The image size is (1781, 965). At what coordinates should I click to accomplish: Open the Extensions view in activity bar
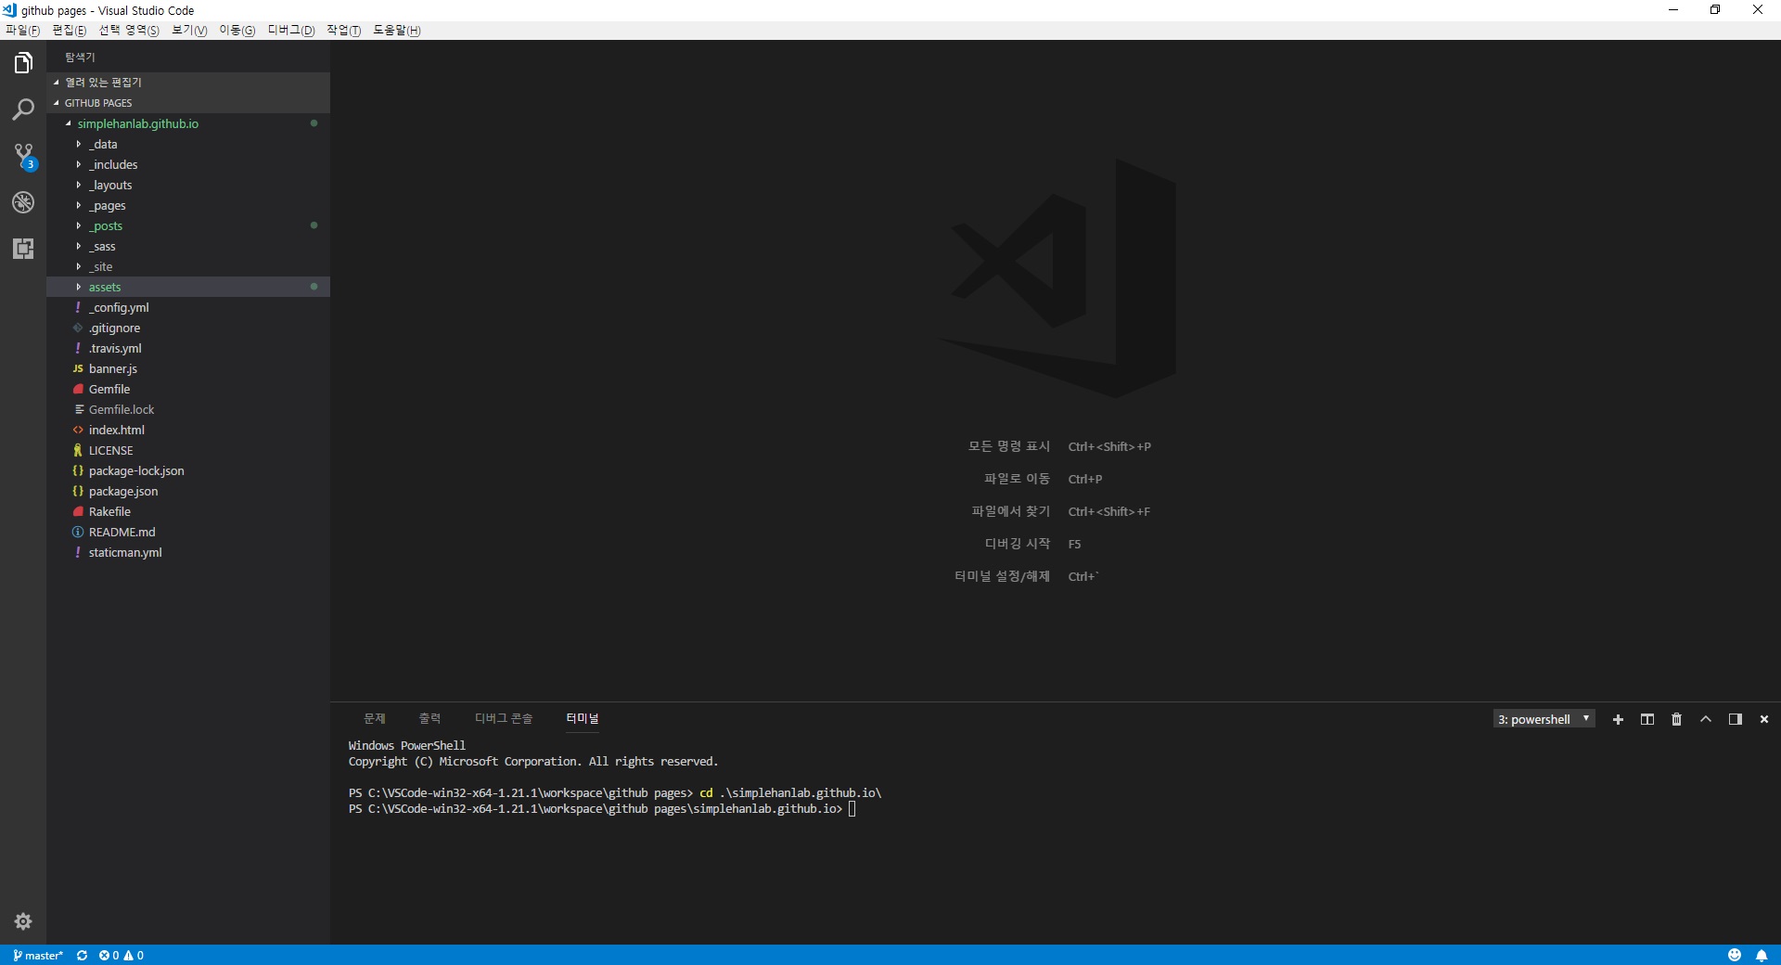pyautogui.click(x=23, y=249)
